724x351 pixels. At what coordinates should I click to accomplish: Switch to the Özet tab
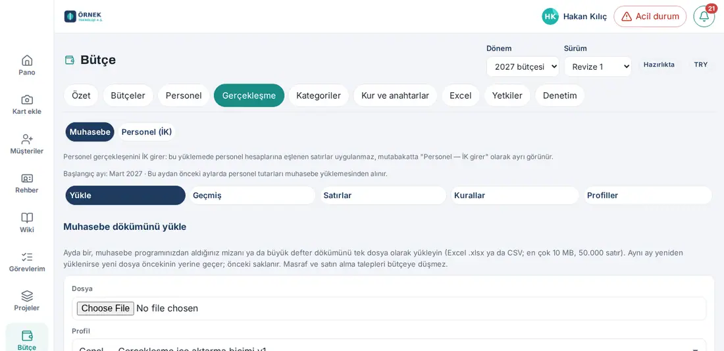[81, 95]
